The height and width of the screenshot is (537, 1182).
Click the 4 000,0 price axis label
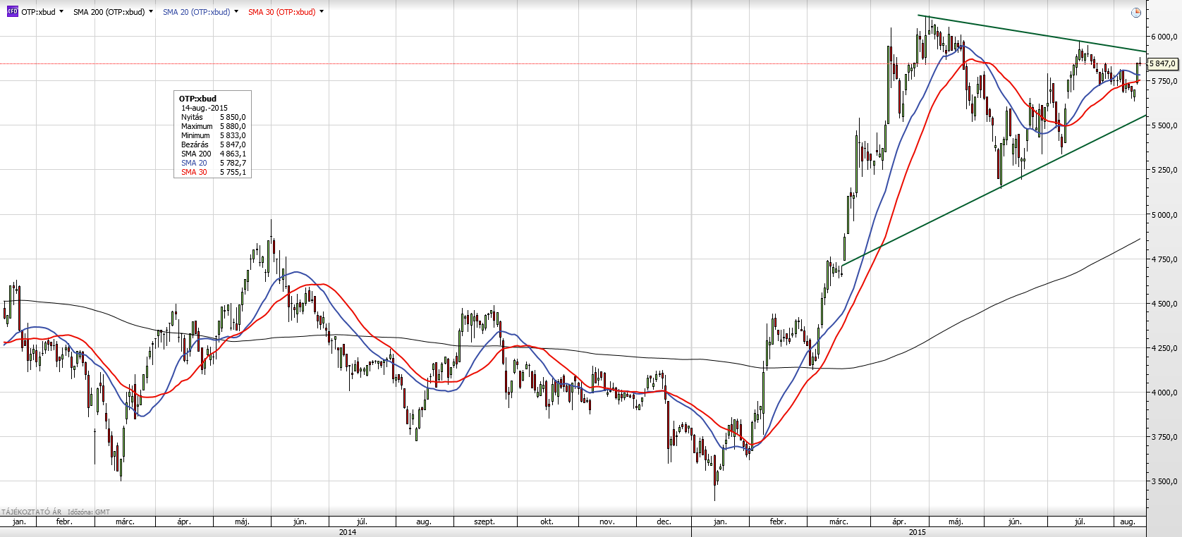pyautogui.click(x=1164, y=393)
